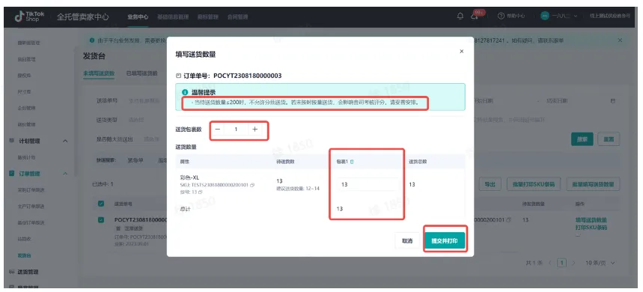The width and height of the screenshot is (643, 292).
Task: Click the 温馨提示 info icon
Action: pyautogui.click(x=185, y=92)
